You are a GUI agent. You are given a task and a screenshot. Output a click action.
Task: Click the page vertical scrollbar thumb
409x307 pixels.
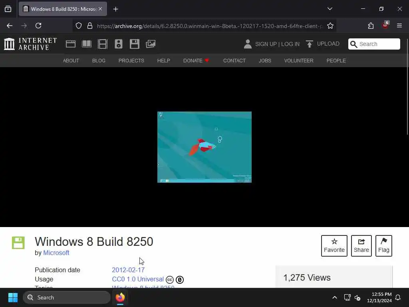[408, 87]
